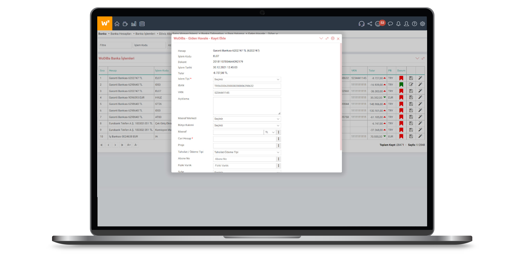The image size is (526, 257).
Task: Click the IBAN input field
Action: 247,86
